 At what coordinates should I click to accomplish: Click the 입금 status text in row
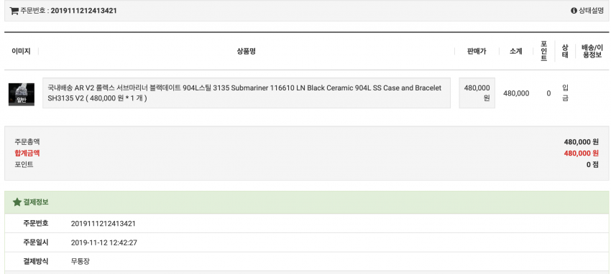[x=565, y=93]
